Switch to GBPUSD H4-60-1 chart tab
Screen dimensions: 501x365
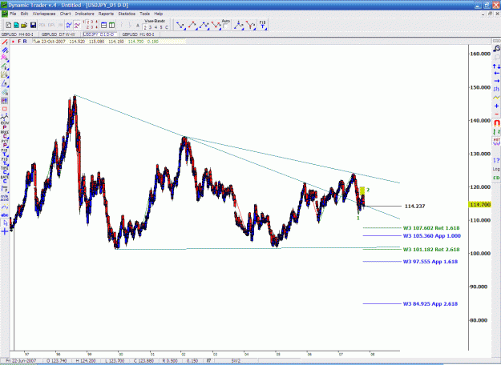(x=18, y=34)
